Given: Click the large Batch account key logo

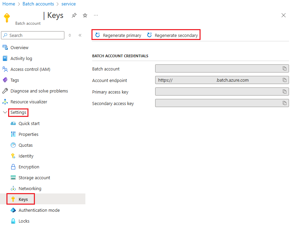Looking at the screenshot, I should pyautogui.click(x=7, y=18).
